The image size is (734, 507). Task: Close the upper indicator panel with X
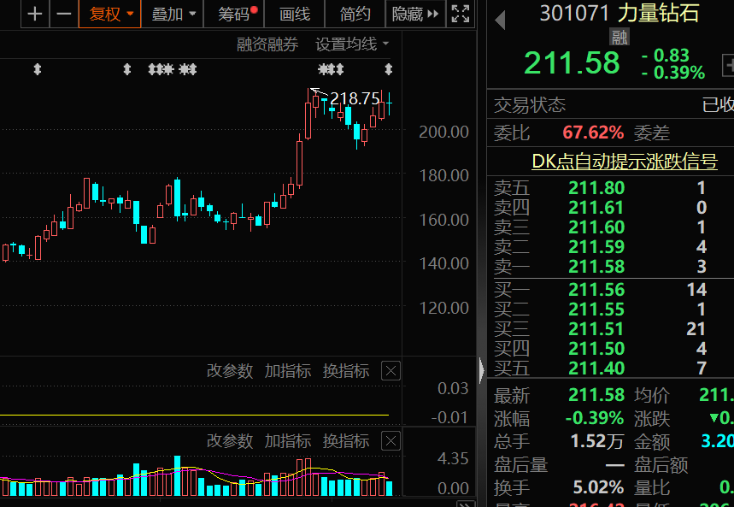390,371
